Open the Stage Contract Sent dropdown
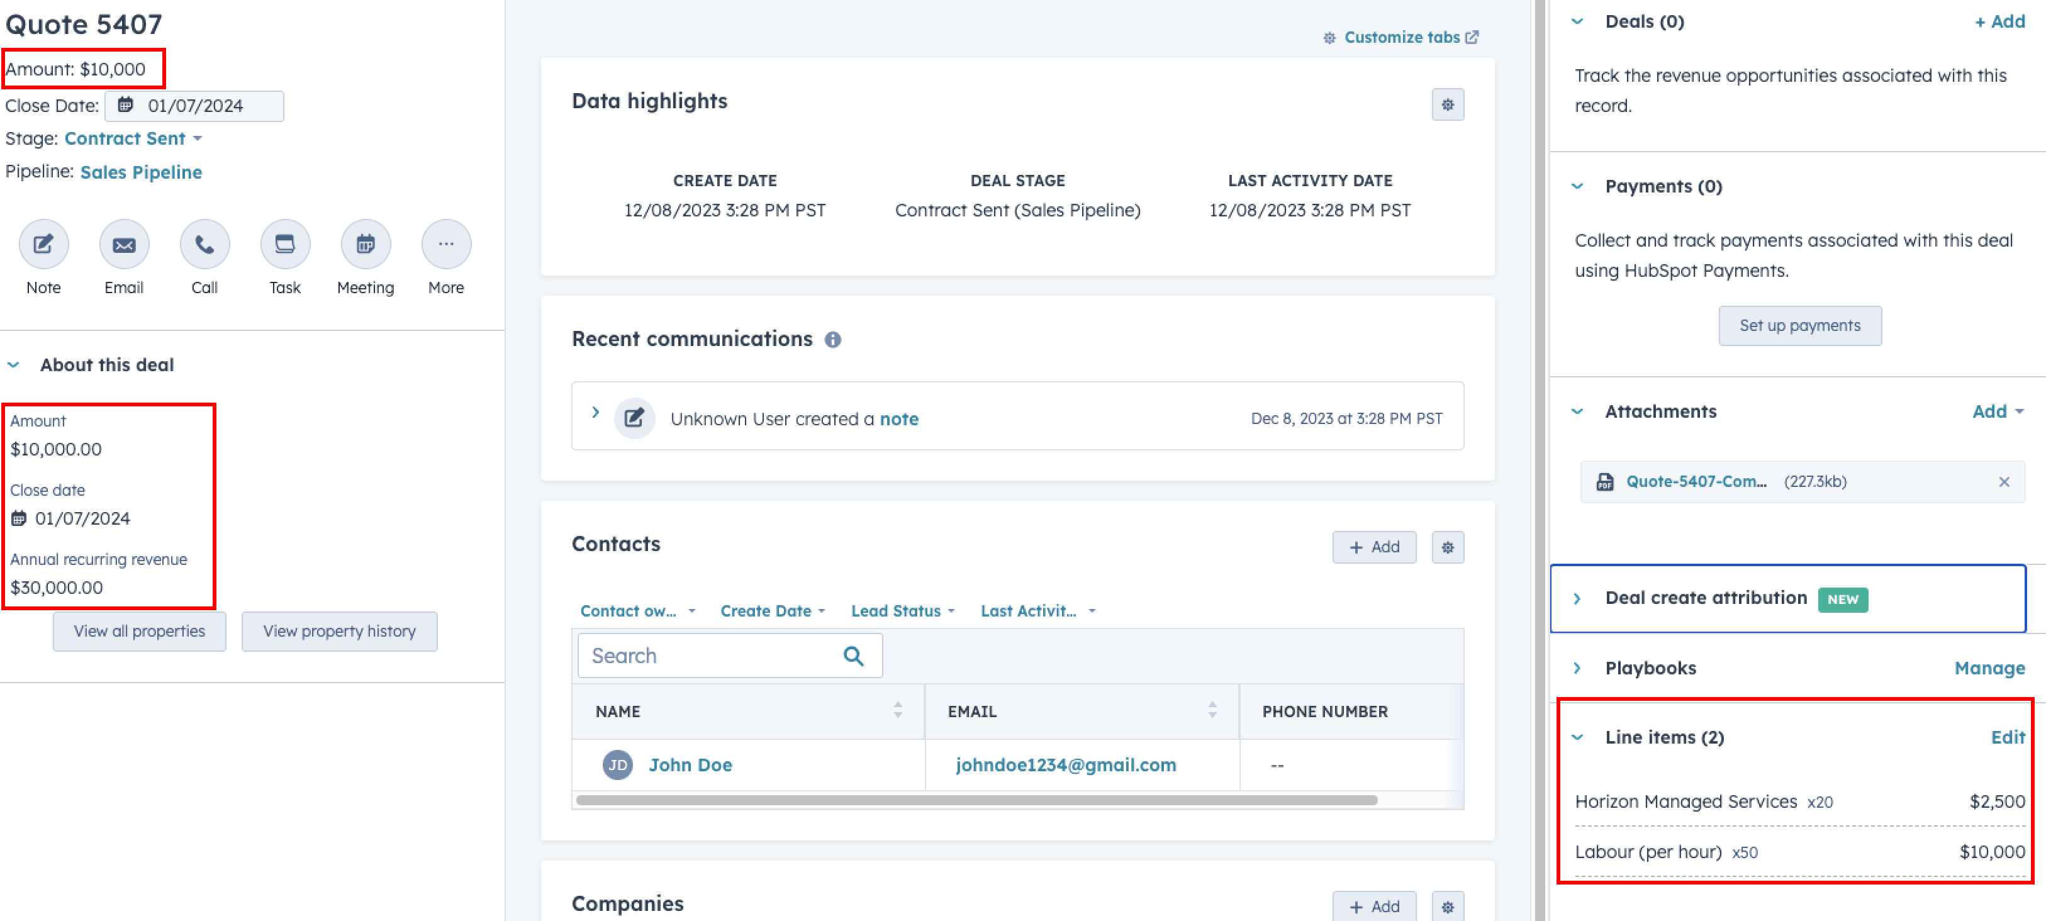 click(133, 138)
